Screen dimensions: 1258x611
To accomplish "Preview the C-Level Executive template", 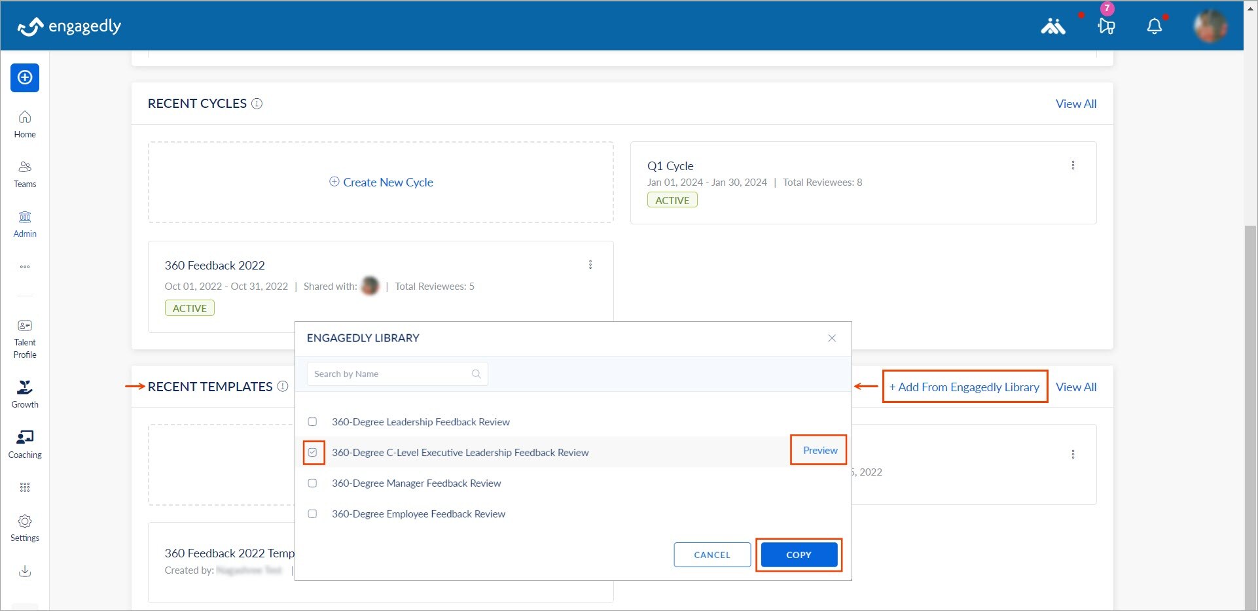I will point(820,451).
